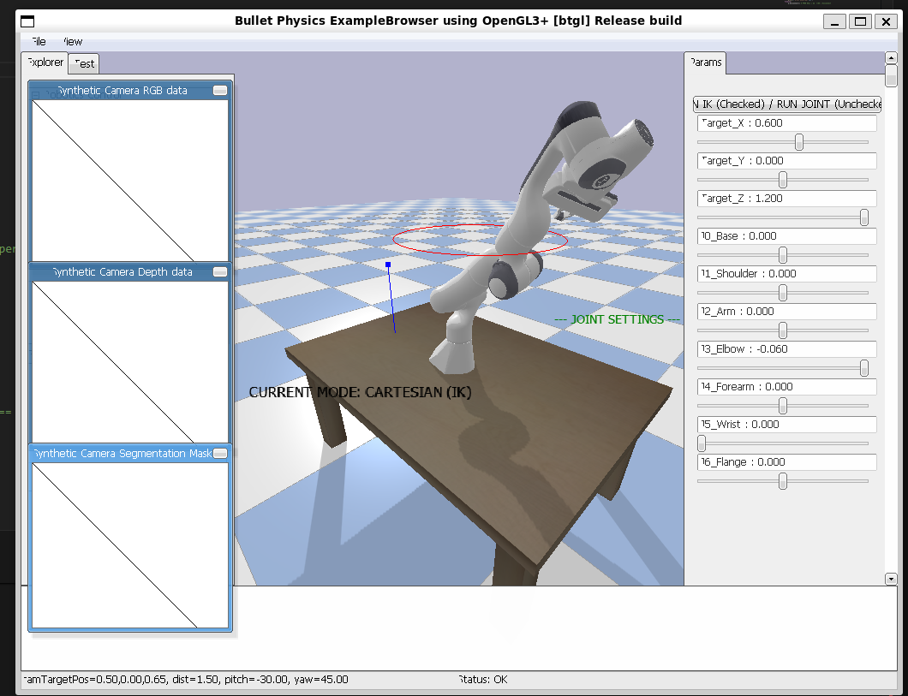Close the Bullet Physics ExampleBrowser window

pyautogui.click(x=886, y=21)
